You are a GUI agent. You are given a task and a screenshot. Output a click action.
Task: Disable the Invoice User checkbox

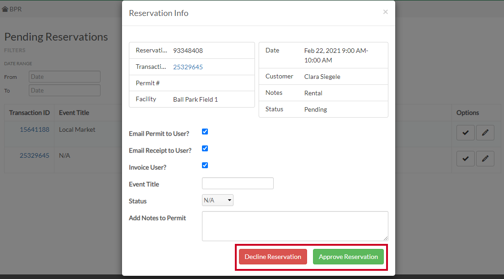205,165
